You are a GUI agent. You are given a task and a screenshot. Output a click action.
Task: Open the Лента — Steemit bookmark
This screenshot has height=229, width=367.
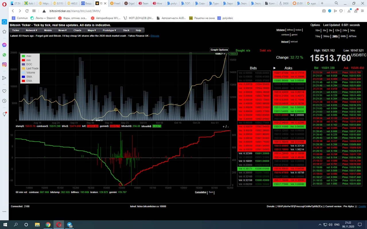[43, 18]
